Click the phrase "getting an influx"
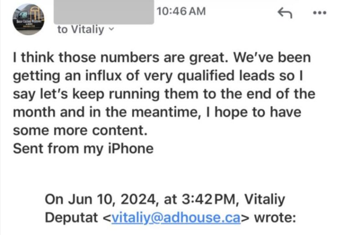This screenshot has width=350, height=235. coord(68,76)
